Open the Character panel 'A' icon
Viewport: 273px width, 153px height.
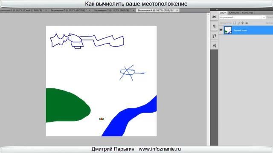[x=214, y=45]
